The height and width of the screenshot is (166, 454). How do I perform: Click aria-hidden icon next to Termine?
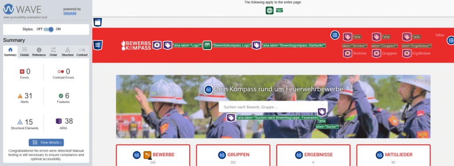click(348, 53)
